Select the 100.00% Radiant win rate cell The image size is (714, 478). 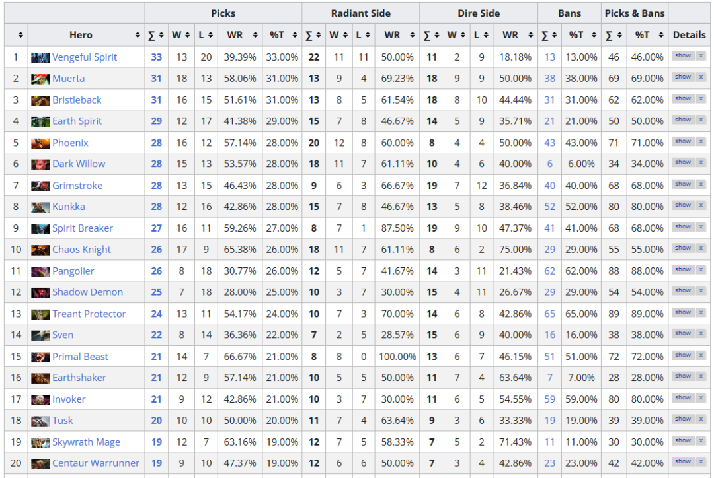tap(397, 357)
